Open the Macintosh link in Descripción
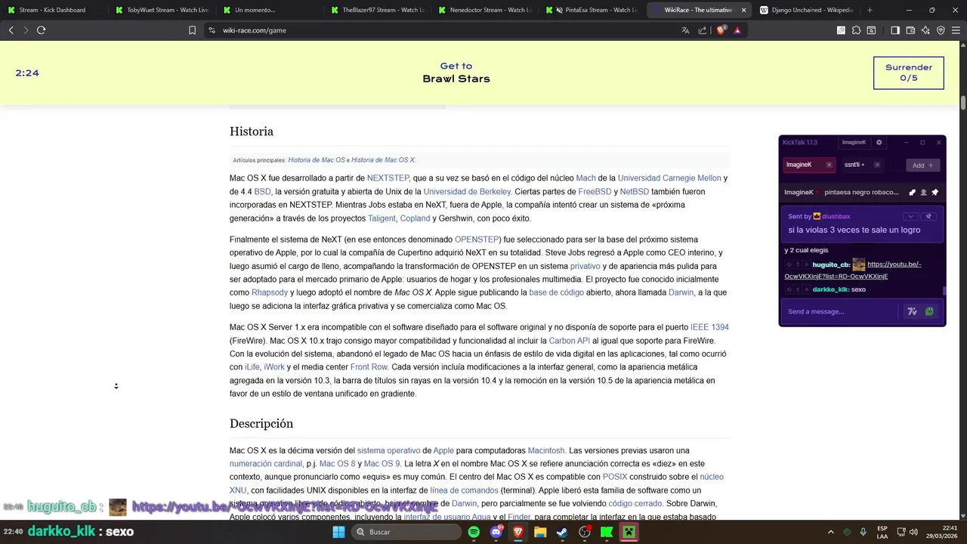This screenshot has height=544, width=967. tap(546, 450)
